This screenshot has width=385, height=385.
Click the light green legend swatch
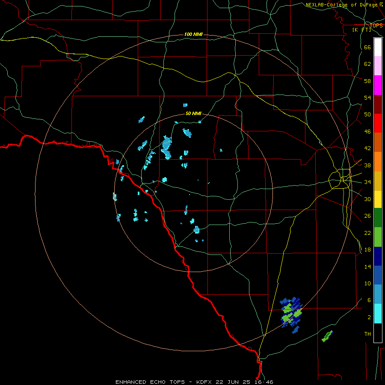[378, 237]
